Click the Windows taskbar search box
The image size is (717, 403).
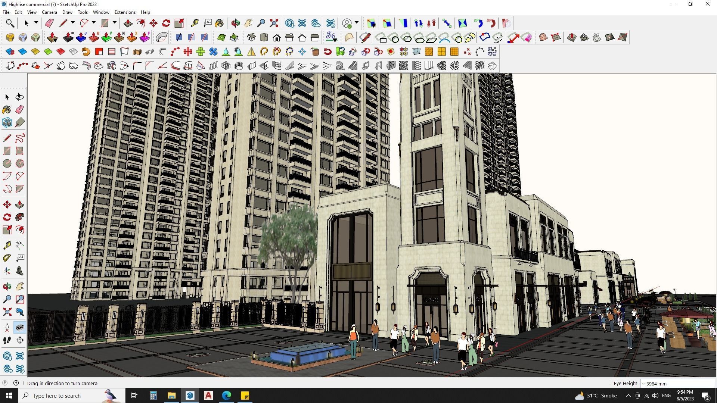tap(71, 396)
